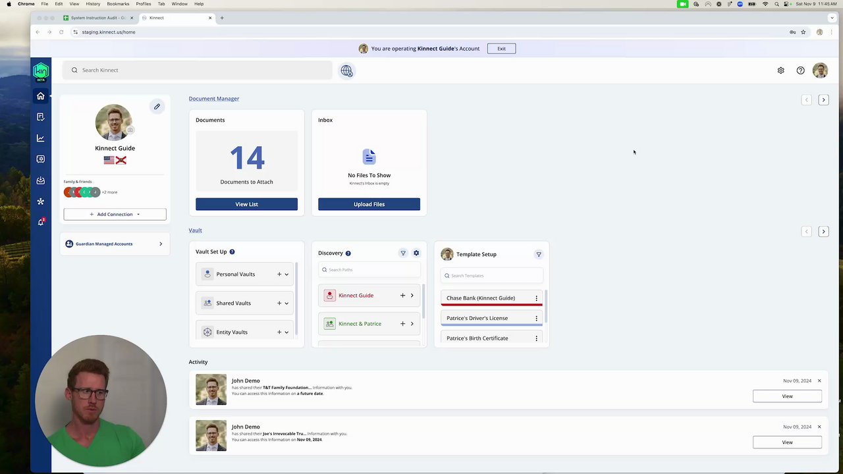
Task: Click the plus icon on Entity Vaults
Action: 279,332
